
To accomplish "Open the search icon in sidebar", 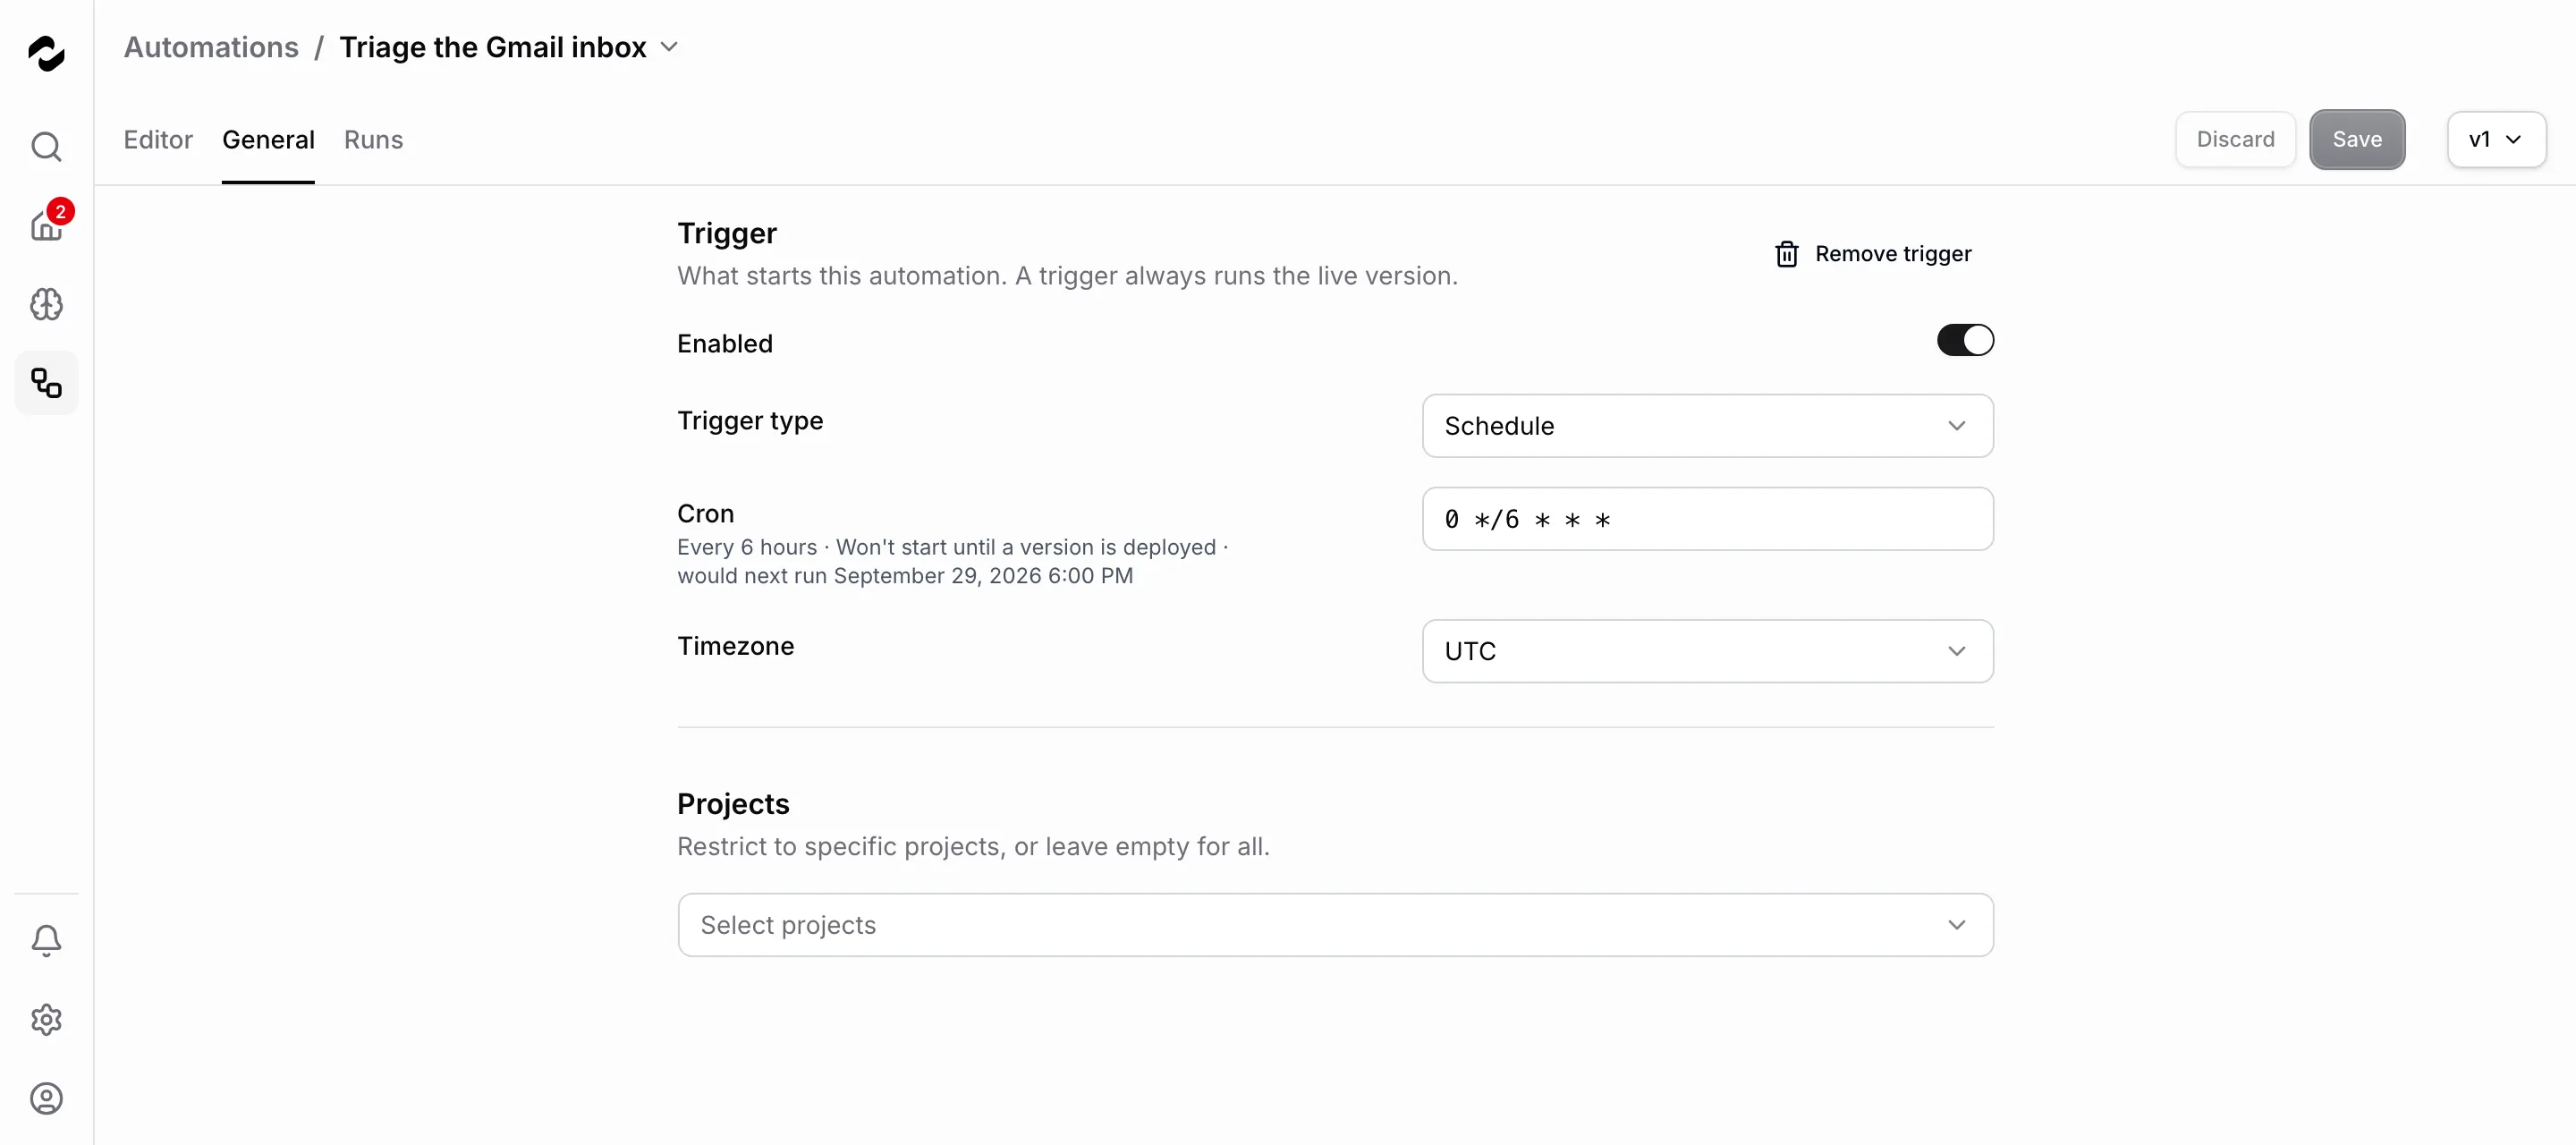I will tap(46, 147).
